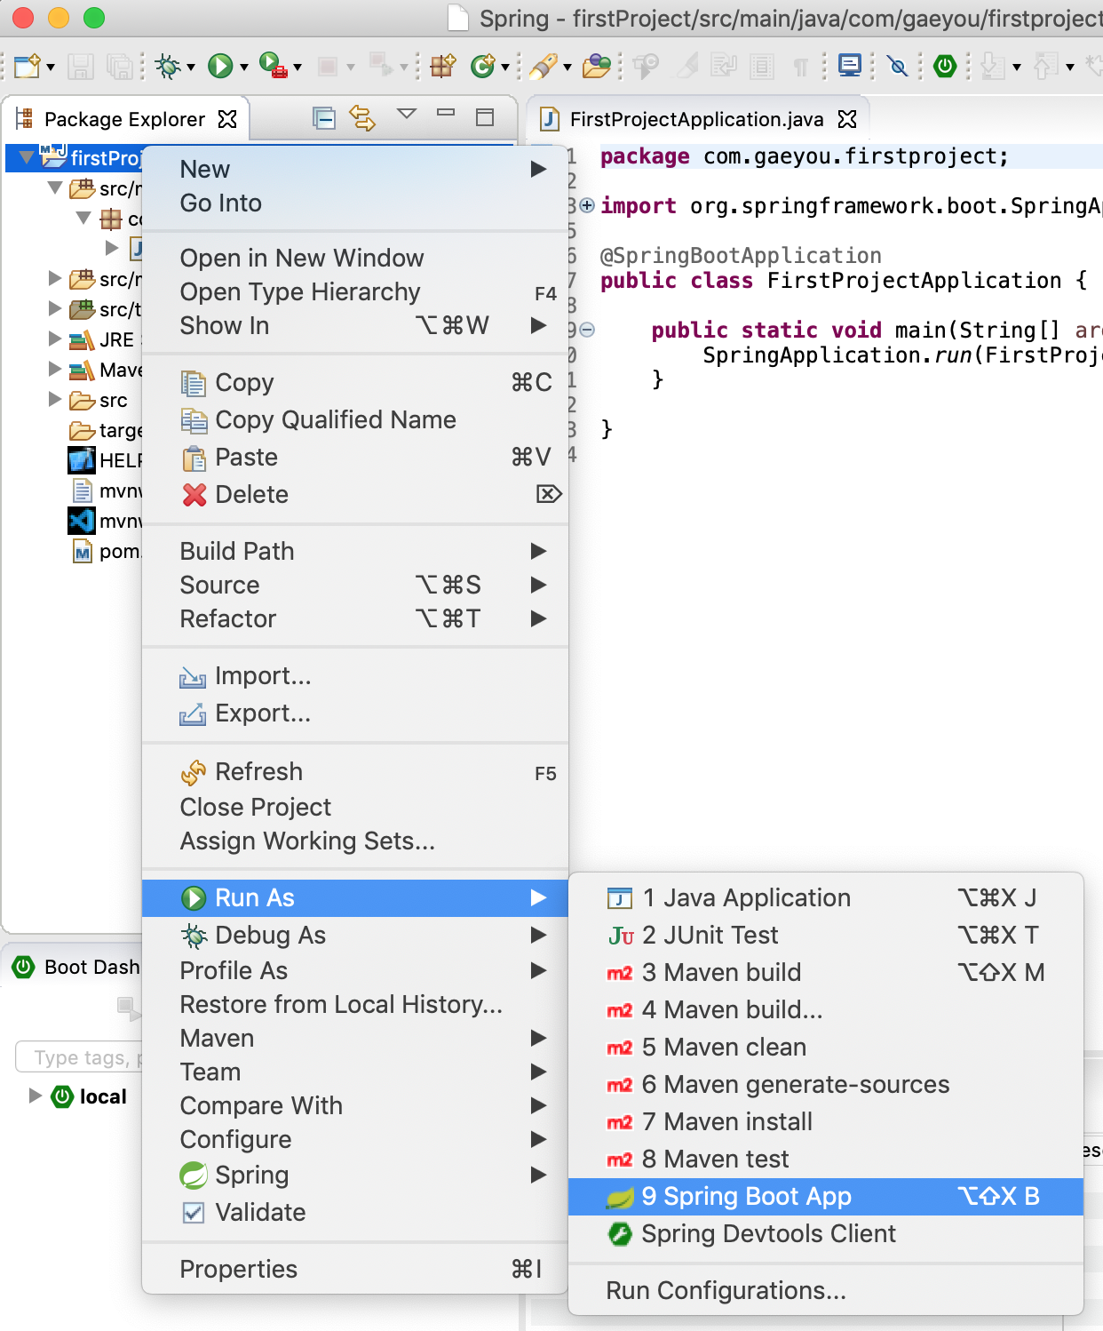
Task: Close the Package Explorer tab
Action: coord(228,119)
